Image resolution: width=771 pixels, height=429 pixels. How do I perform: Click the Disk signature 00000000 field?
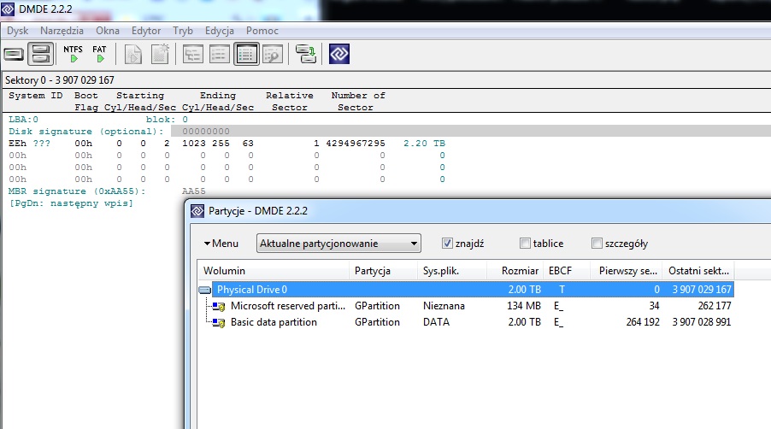coord(205,132)
